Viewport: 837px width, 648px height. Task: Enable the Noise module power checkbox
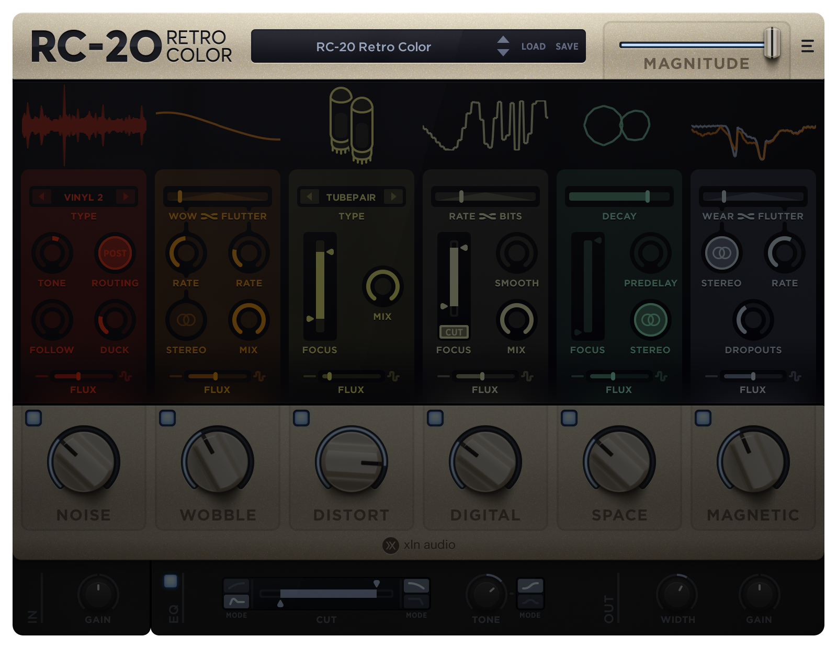coord(33,418)
